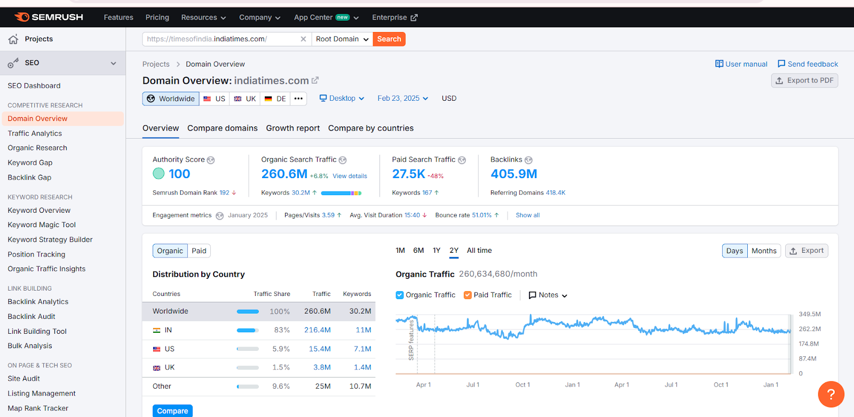854x417 pixels.
Task: Open the Feb 23, 2025 date dropdown
Action: tap(402, 98)
